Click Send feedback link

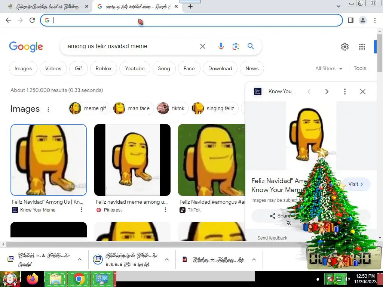272,238
